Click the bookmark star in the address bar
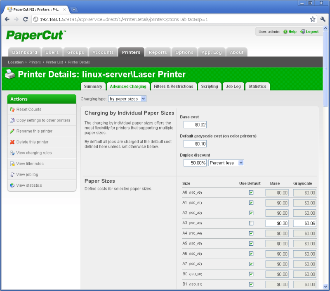The height and width of the screenshot is (291, 330). click(313, 19)
